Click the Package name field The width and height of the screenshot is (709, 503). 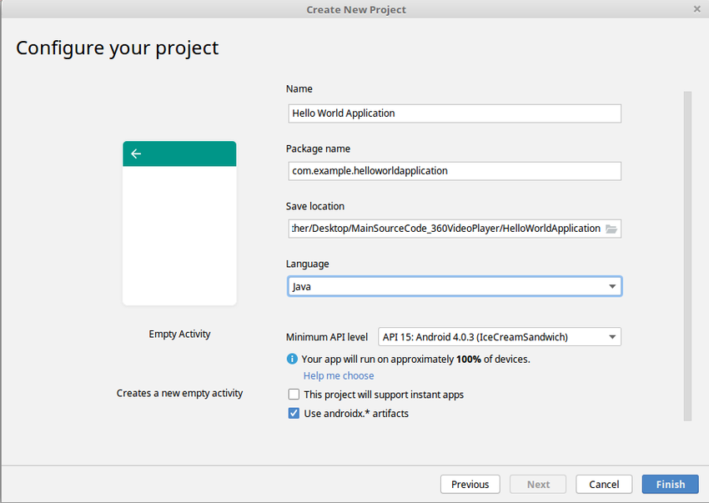click(453, 171)
